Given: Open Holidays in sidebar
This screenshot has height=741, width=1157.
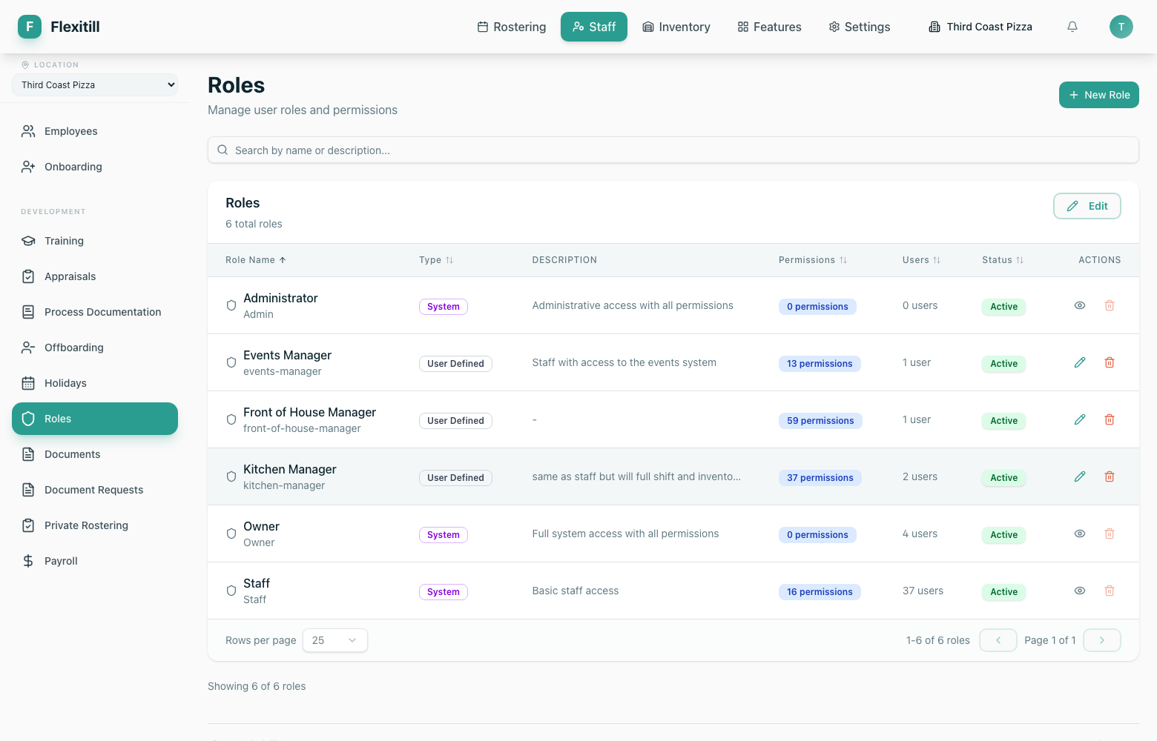Looking at the screenshot, I should click(x=95, y=383).
